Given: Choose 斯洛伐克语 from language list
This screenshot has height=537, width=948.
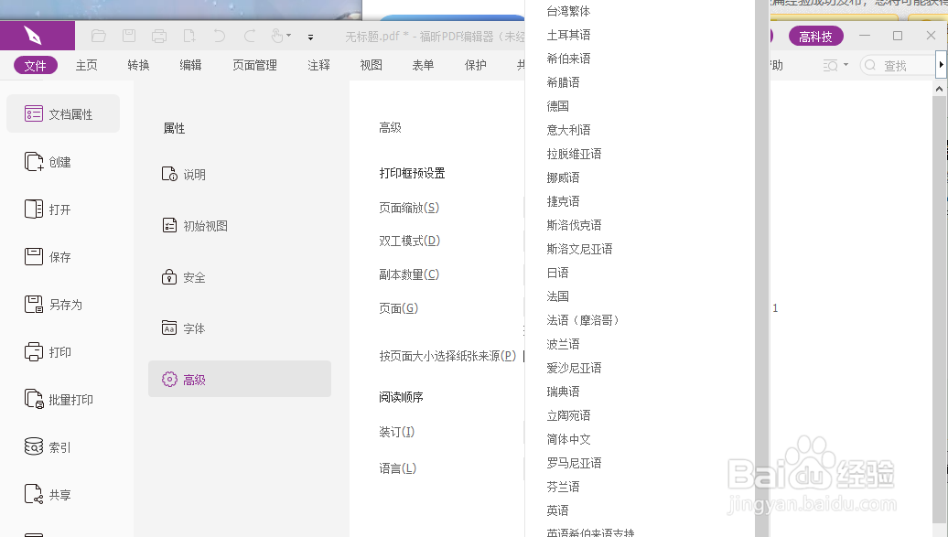Looking at the screenshot, I should click(x=574, y=225).
